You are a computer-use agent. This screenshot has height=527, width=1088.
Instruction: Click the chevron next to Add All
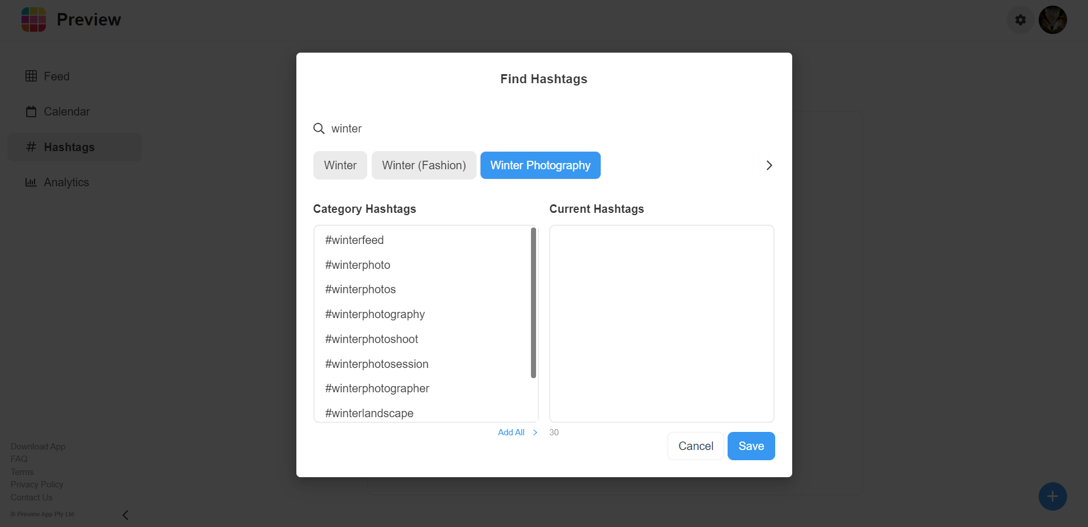[535, 432]
